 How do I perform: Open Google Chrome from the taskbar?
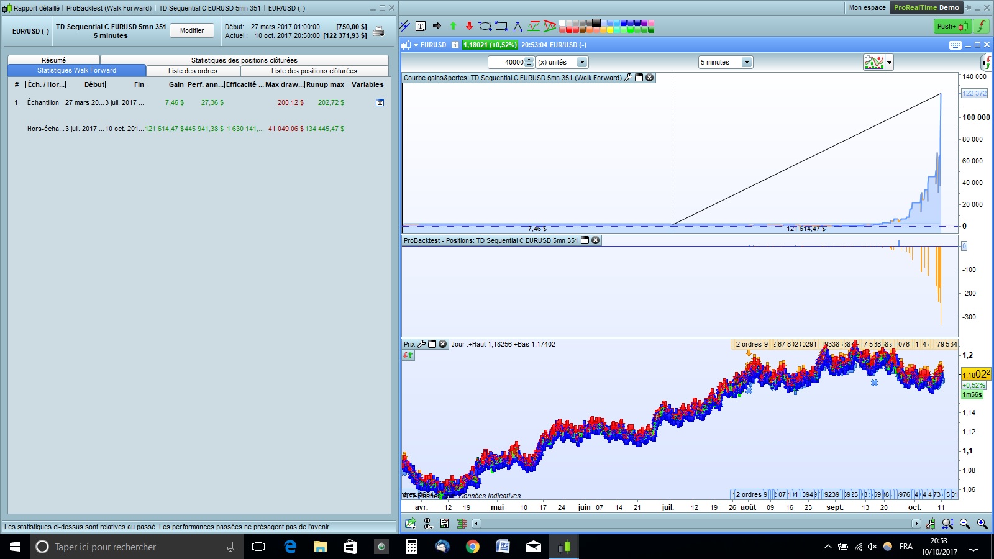pos(473,547)
